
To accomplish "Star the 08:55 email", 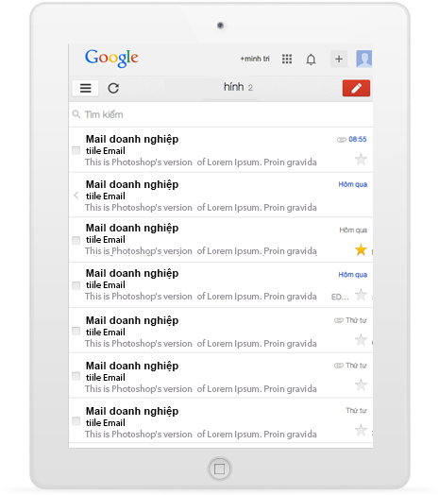I will click(361, 159).
